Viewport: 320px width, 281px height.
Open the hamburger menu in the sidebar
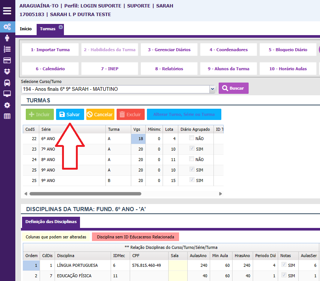[x=7, y=10]
